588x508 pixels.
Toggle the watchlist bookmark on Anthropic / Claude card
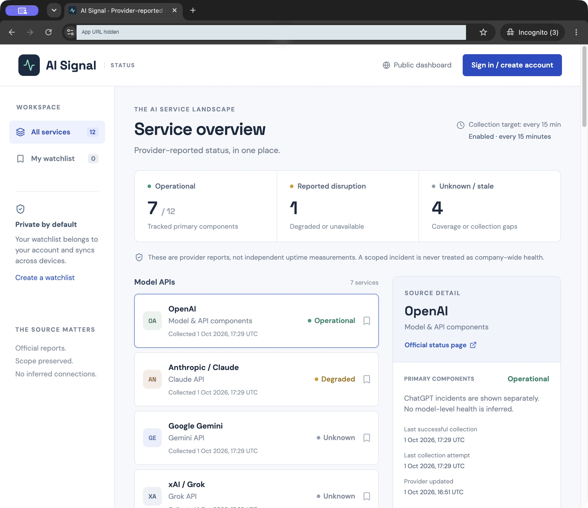pos(367,379)
